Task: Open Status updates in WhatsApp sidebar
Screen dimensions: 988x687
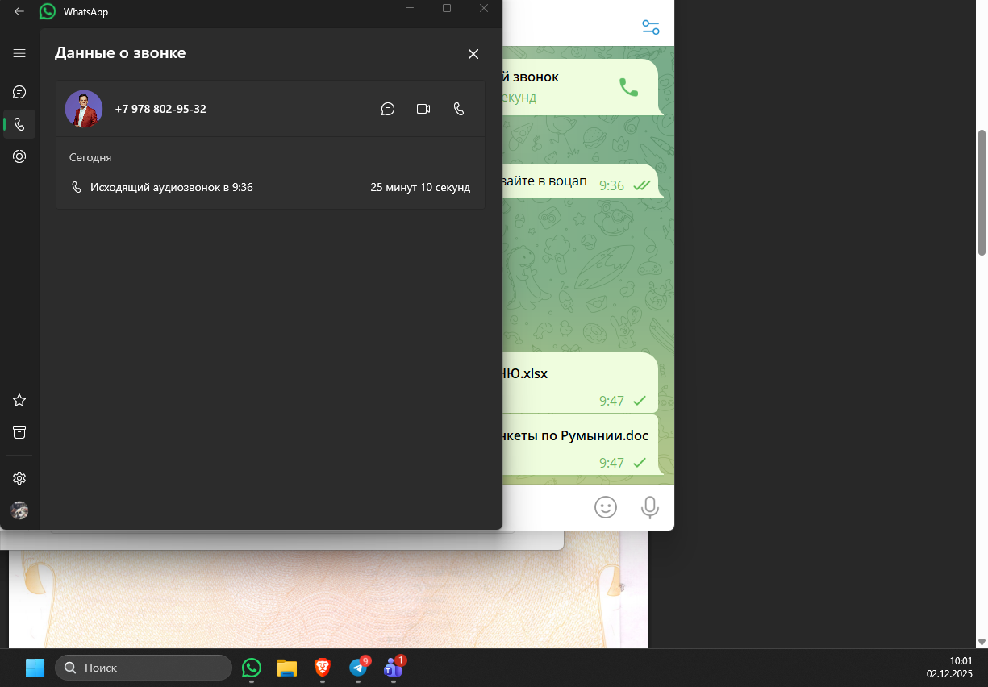Action: point(19,156)
